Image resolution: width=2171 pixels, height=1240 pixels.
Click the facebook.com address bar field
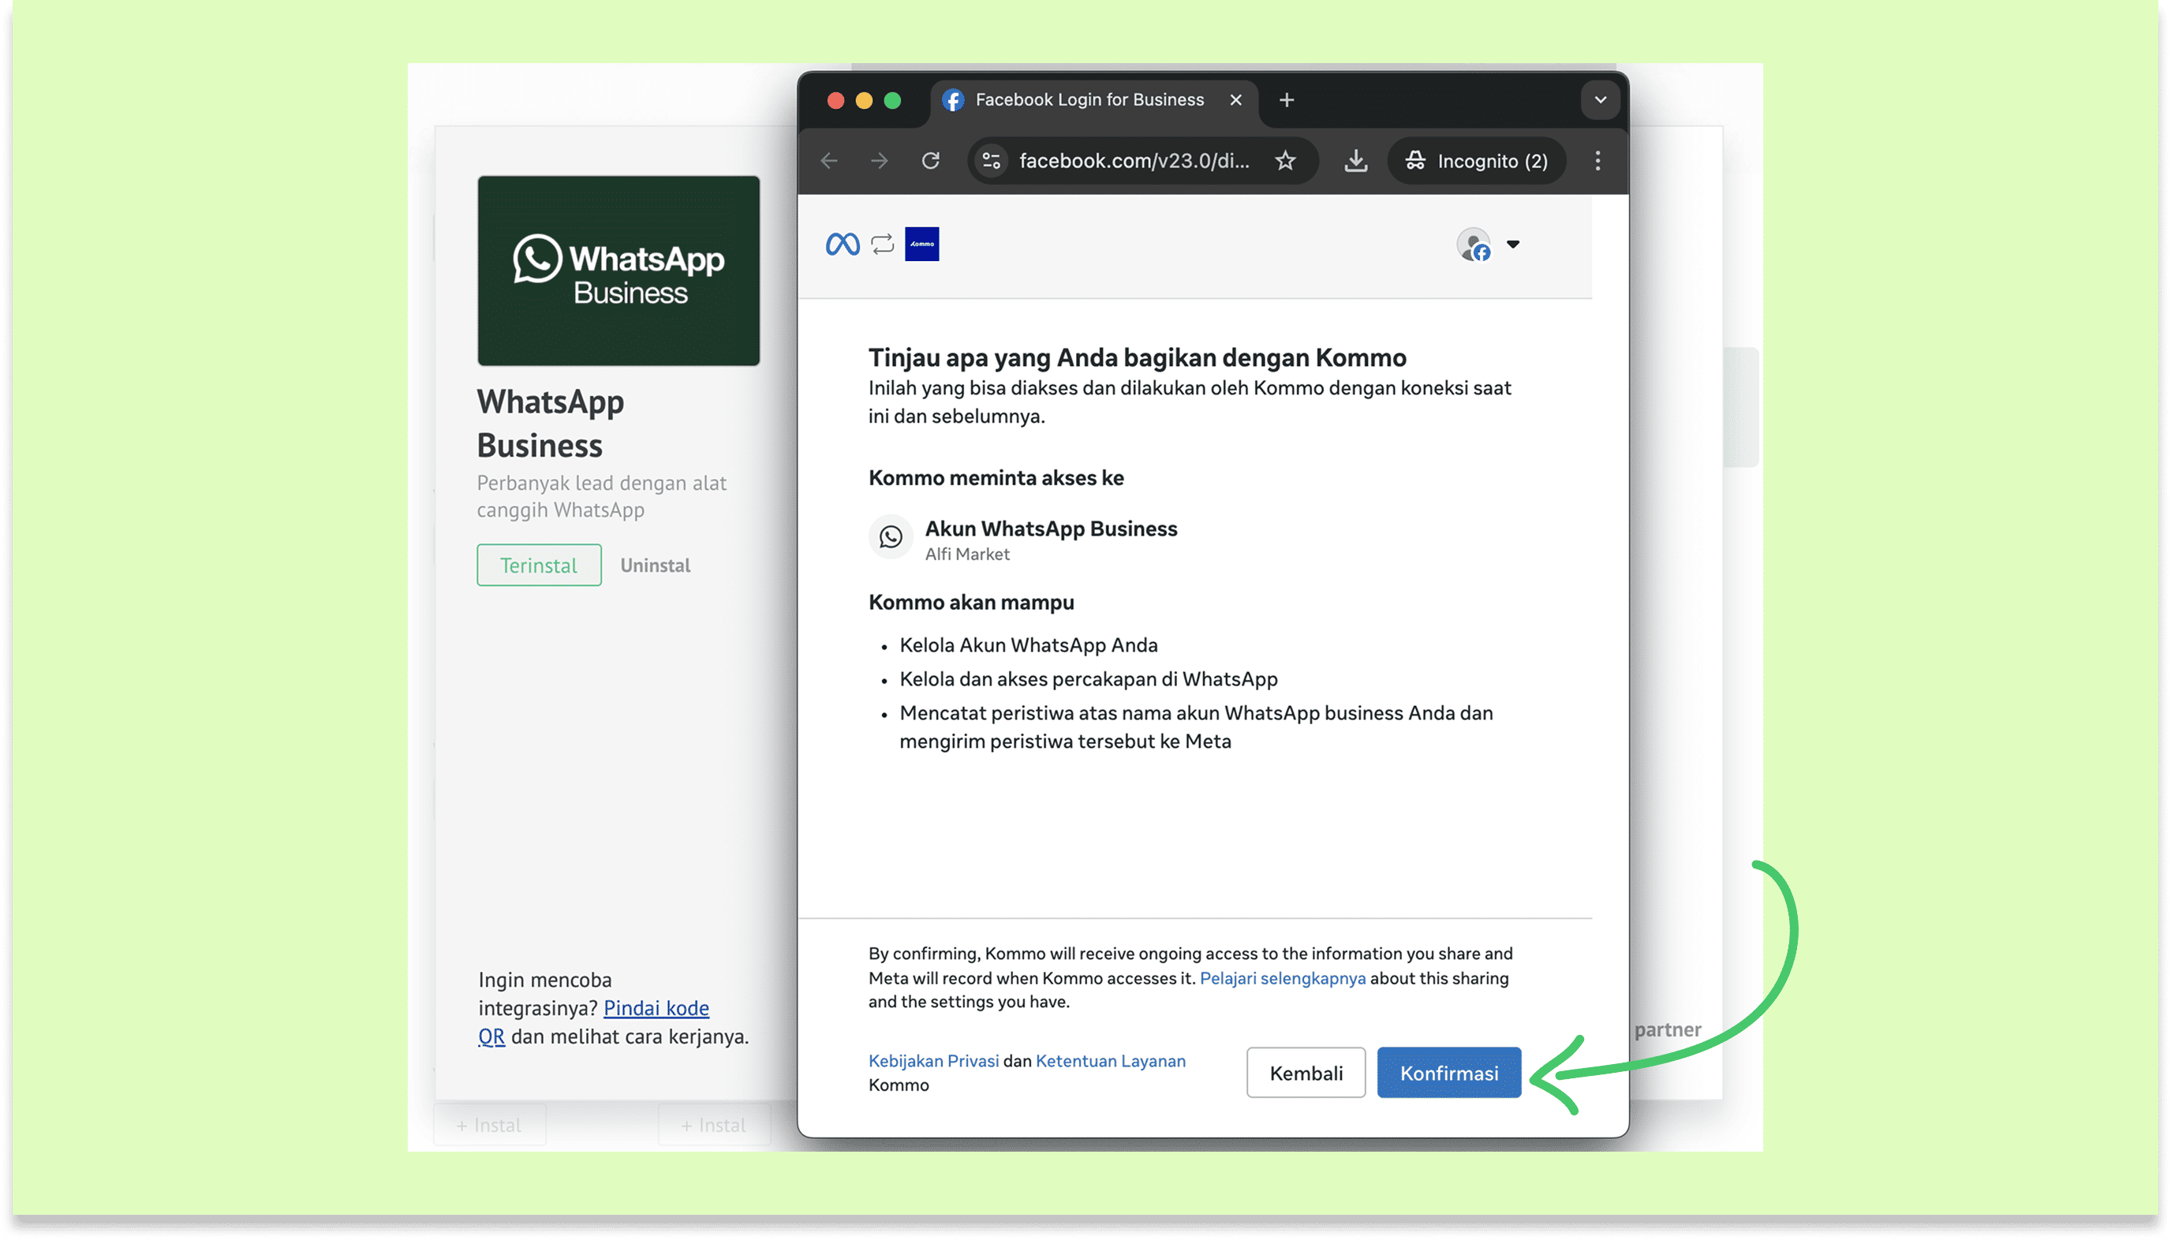pyautogui.click(x=1134, y=161)
